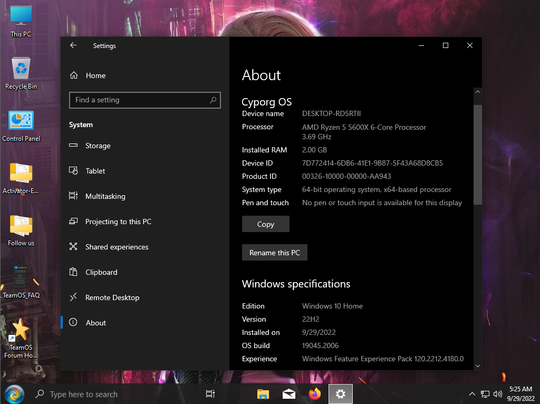Select the Tablet settings icon
Screen dimensions: 540x404
[74, 171]
